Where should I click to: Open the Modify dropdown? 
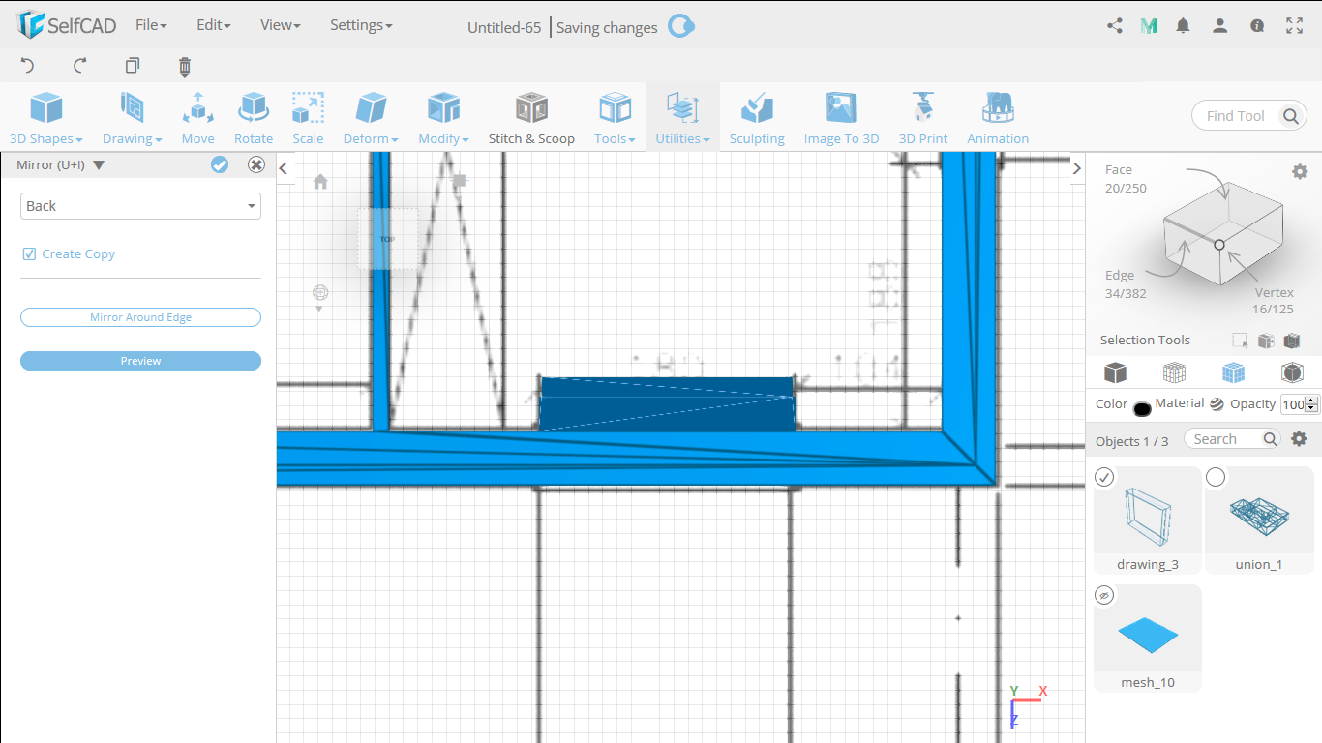pos(443,118)
